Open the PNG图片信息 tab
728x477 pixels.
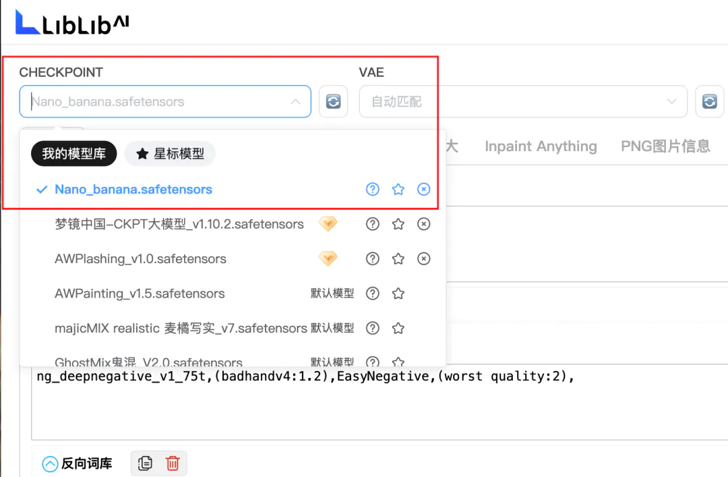point(665,146)
